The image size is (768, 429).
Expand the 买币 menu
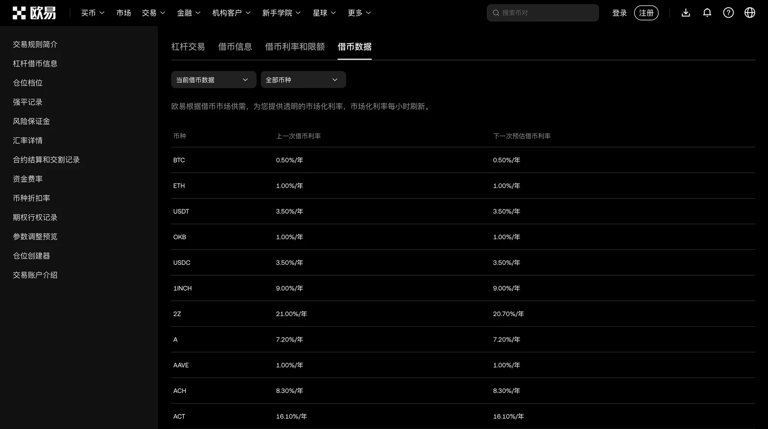click(x=93, y=13)
